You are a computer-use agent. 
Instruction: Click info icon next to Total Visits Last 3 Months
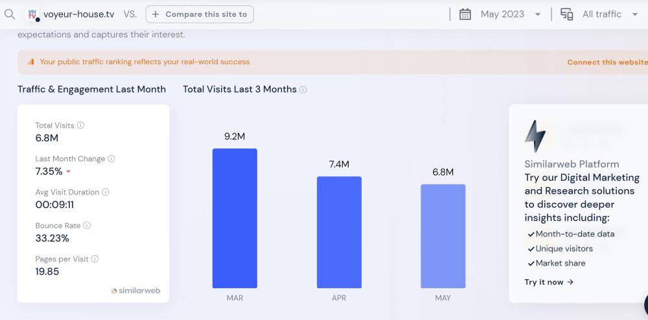pos(303,89)
